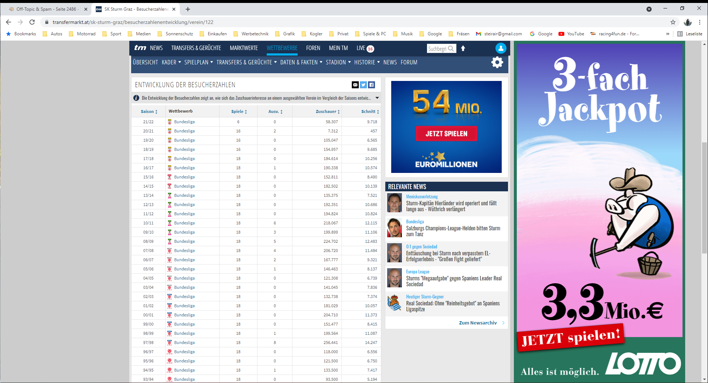This screenshot has height=383, width=708.
Task: Click the Bundesliga logo in 15/16 row
Action: click(x=169, y=177)
